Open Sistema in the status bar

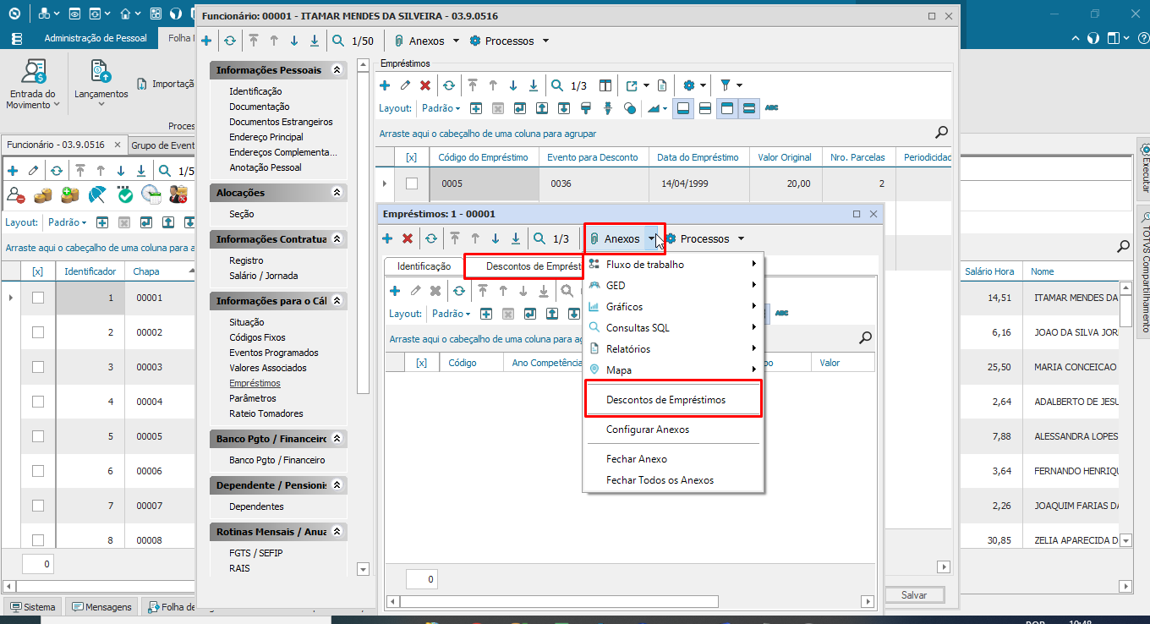coord(33,607)
